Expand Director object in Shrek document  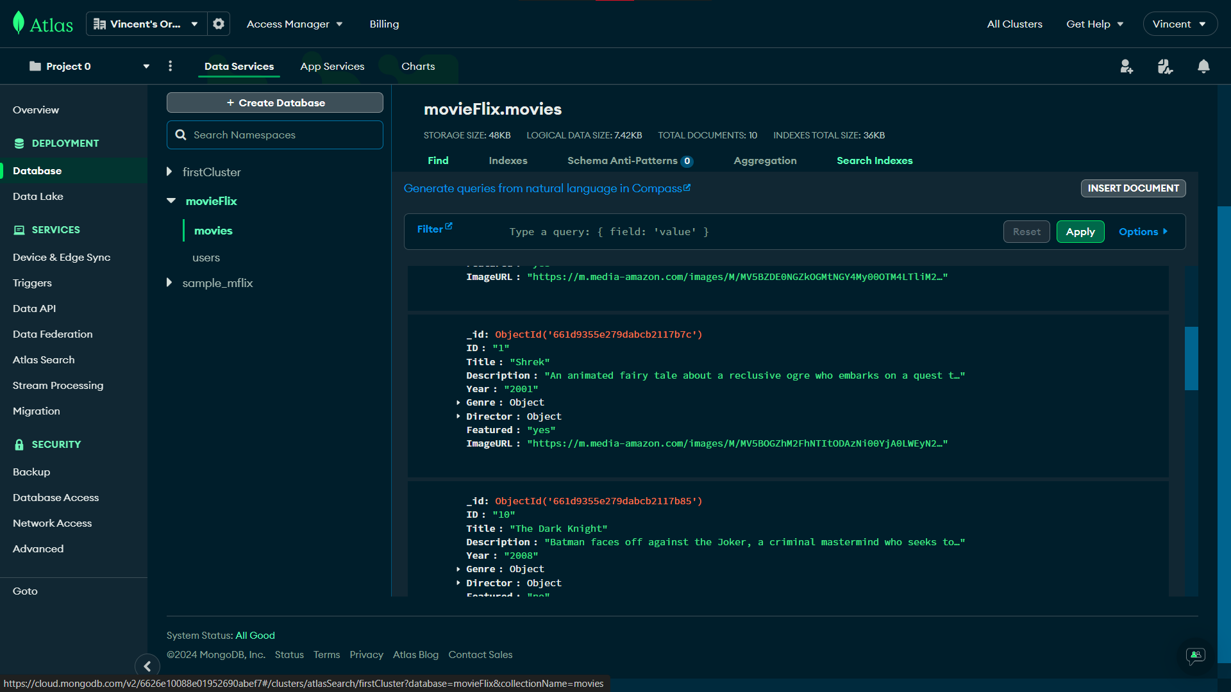(458, 416)
